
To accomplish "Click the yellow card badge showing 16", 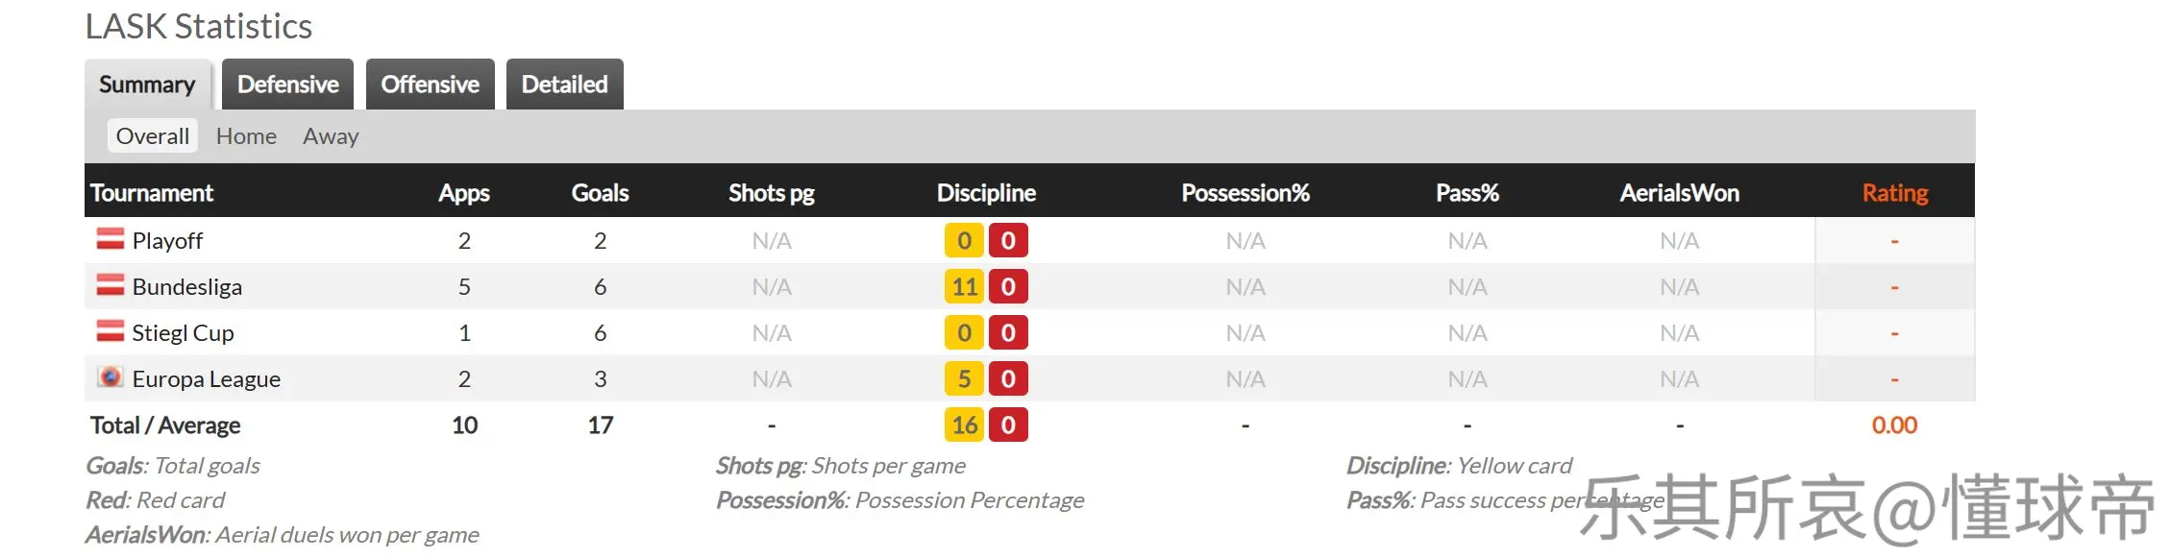I will [x=964, y=425].
